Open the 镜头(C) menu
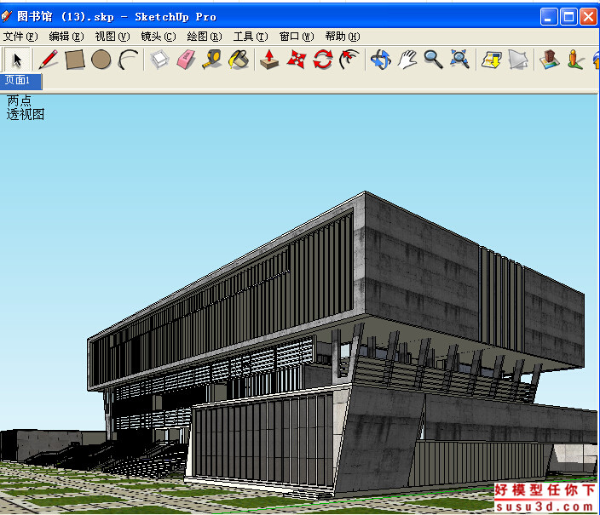This screenshot has width=600, height=515. coord(159,37)
